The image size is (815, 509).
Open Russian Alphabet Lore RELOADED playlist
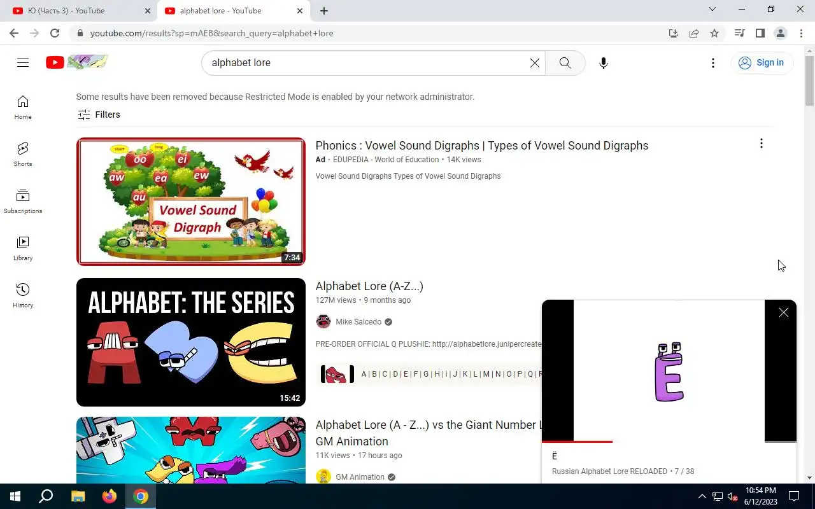coord(609,471)
